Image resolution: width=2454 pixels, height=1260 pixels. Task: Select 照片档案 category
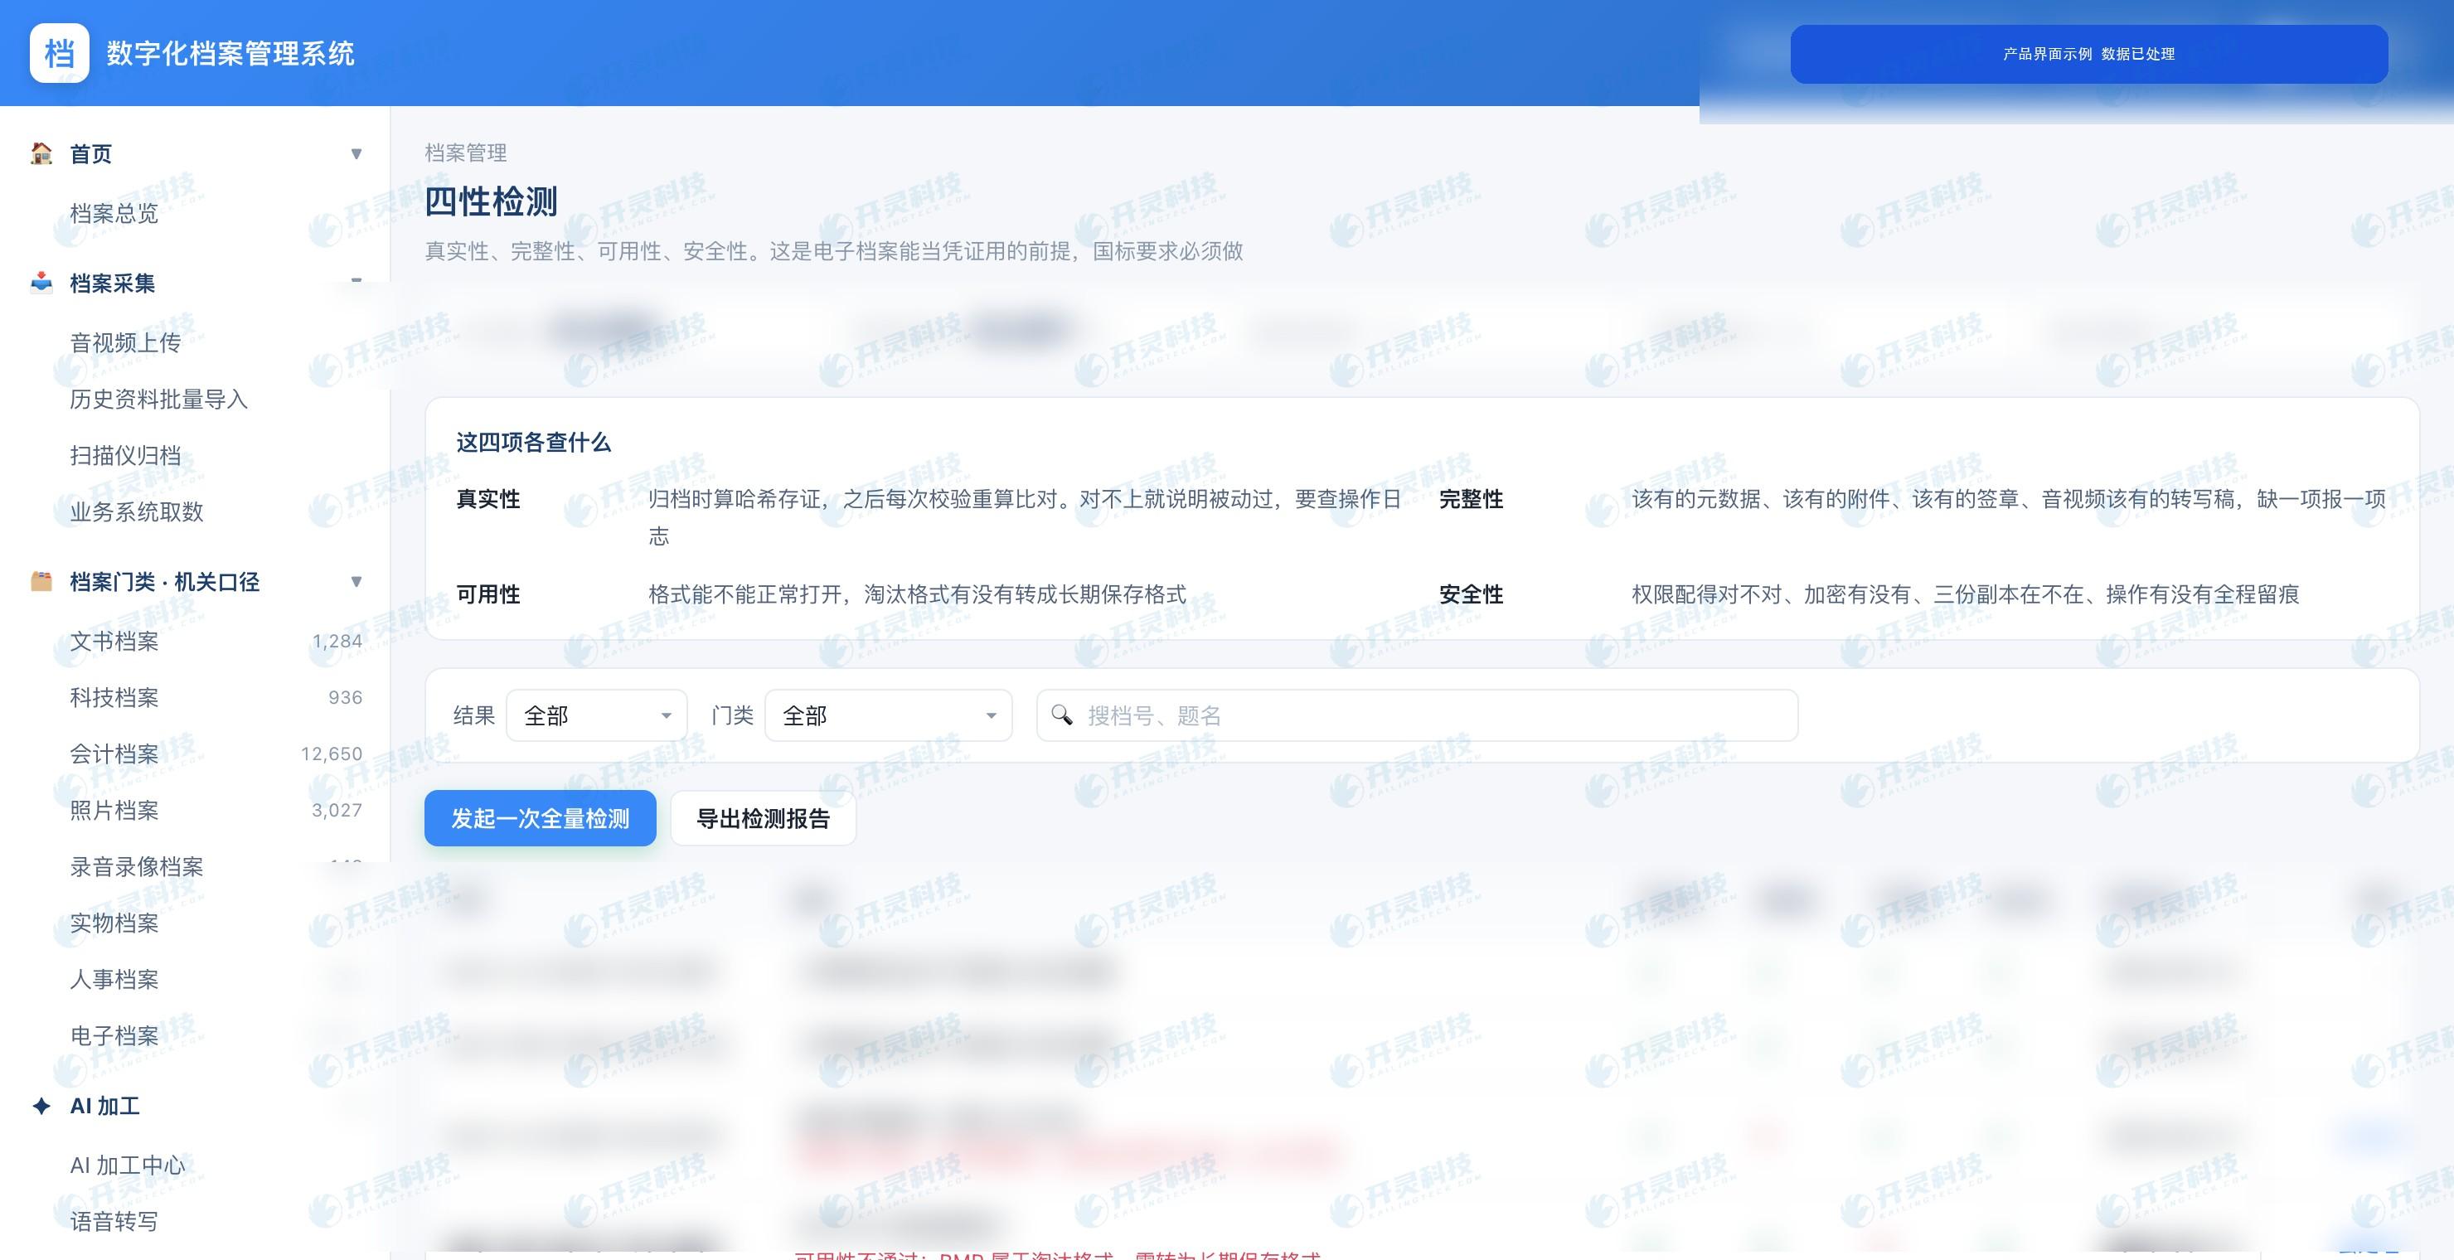pyautogui.click(x=114, y=810)
